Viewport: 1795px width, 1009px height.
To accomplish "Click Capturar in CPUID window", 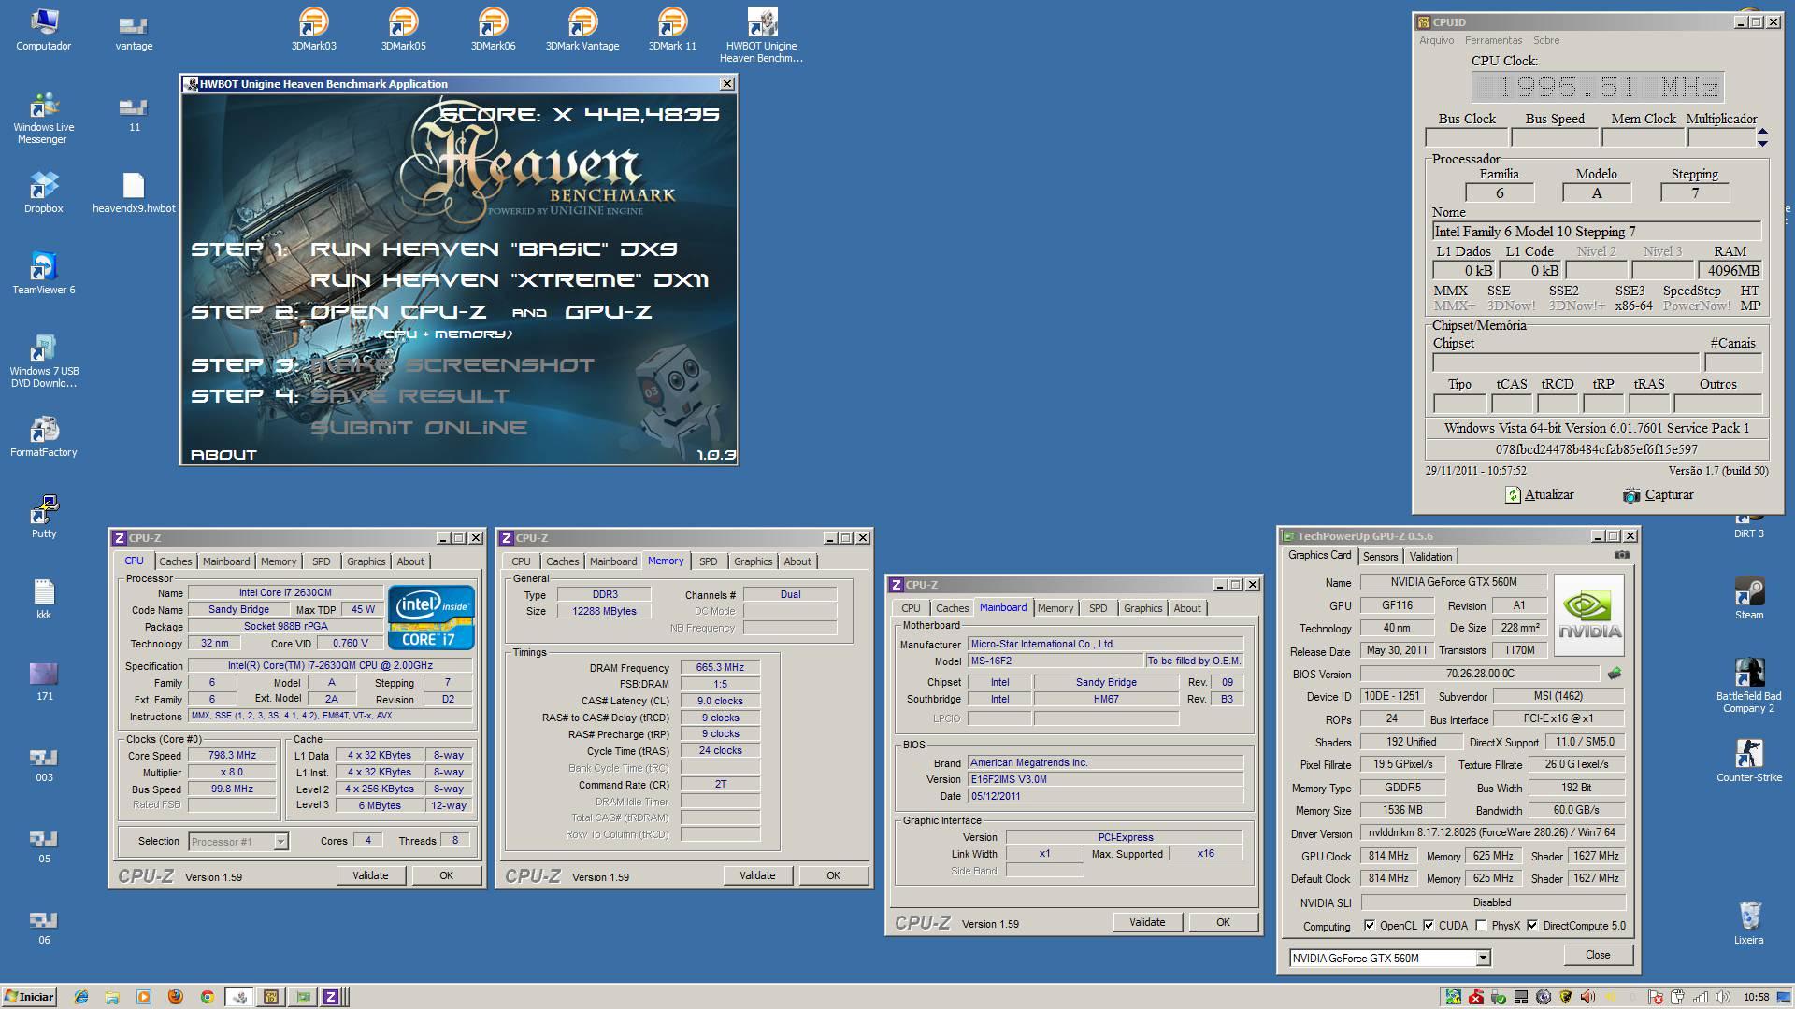I will 1659,494.
